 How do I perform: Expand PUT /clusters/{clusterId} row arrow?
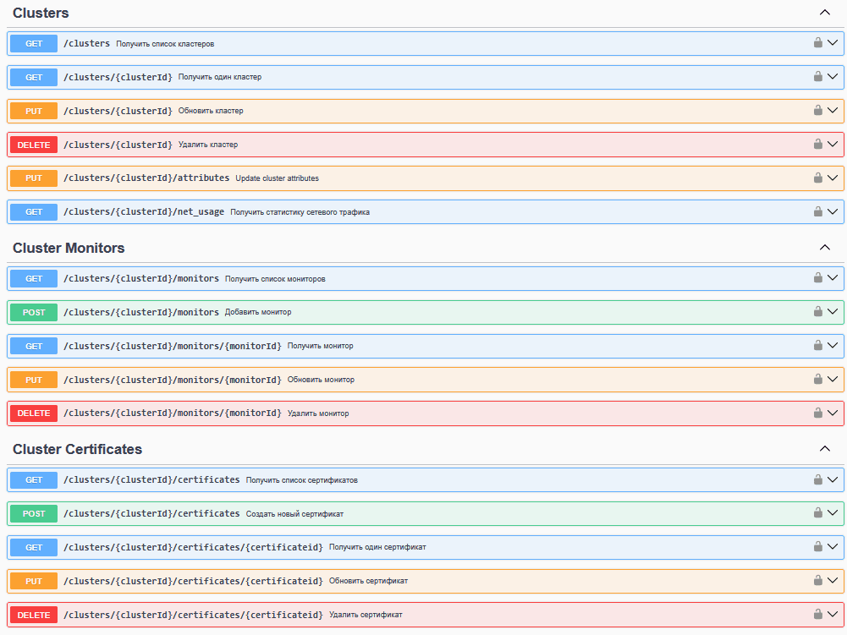tap(833, 111)
